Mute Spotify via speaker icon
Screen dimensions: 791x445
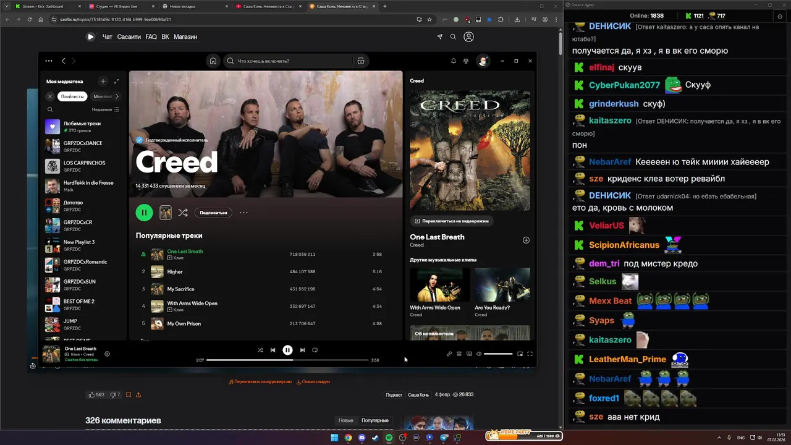(479, 354)
